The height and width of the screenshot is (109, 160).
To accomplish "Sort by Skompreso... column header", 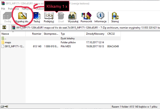I will [x=51, y=34].
